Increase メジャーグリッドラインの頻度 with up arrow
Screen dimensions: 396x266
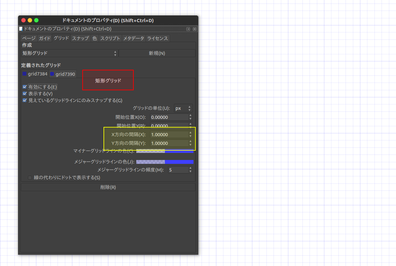pyautogui.click(x=191, y=168)
